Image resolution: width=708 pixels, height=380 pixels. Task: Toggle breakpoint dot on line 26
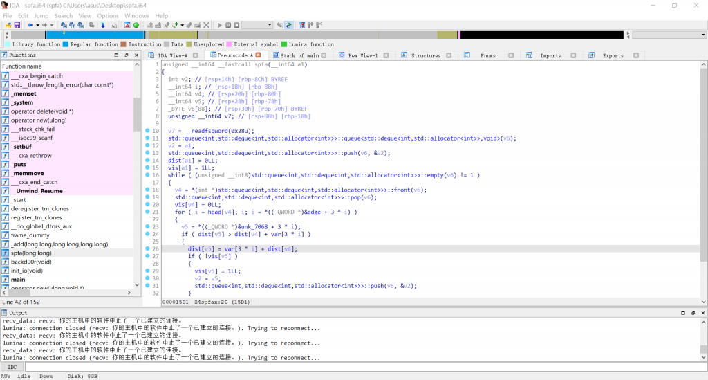[148, 249]
